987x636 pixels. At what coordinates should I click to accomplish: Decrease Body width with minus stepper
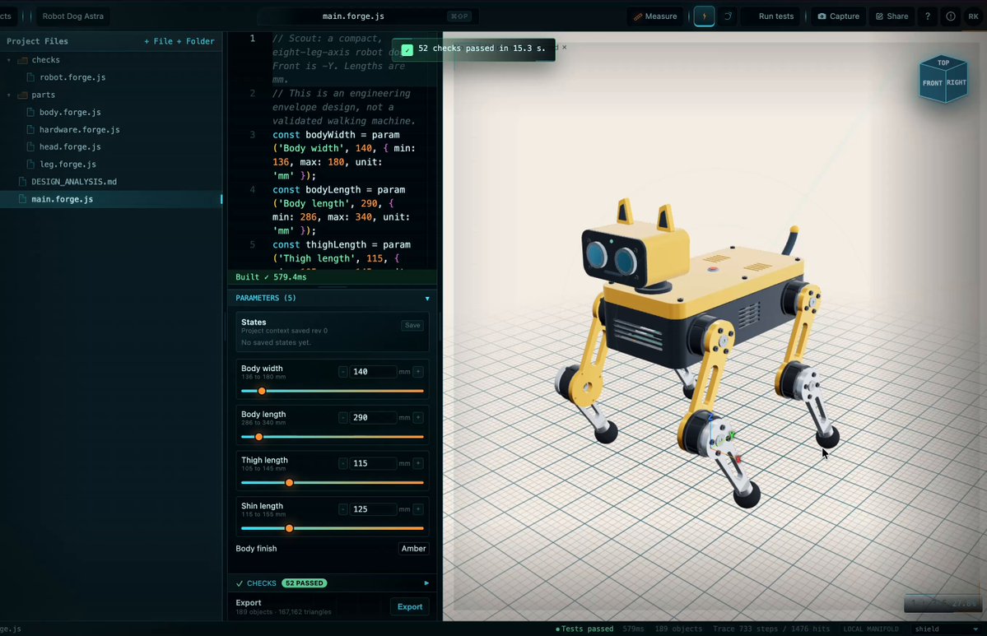pyautogui.click(x=343, y=372)
